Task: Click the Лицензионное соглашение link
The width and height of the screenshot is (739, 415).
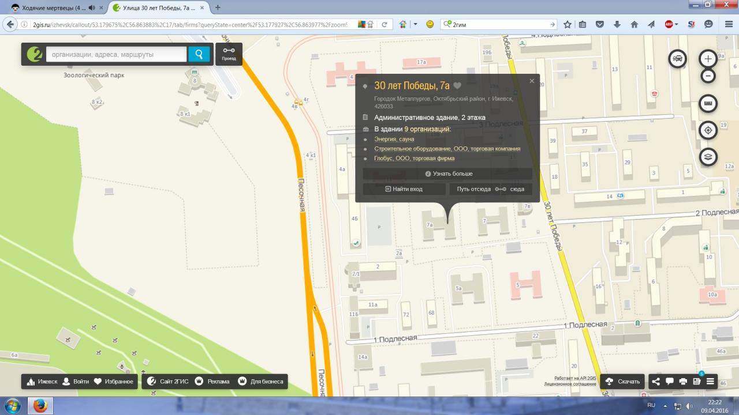Action: click(570, 384)
